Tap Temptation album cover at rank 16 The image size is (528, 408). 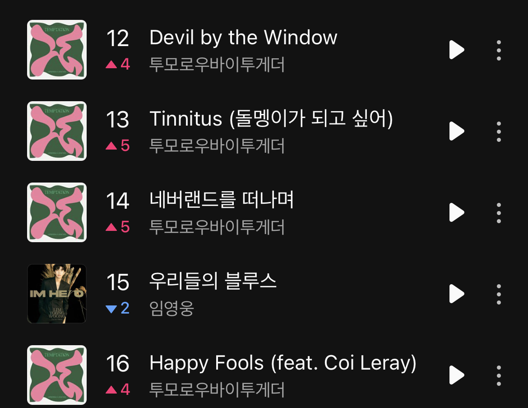click(x=57, y=375)
